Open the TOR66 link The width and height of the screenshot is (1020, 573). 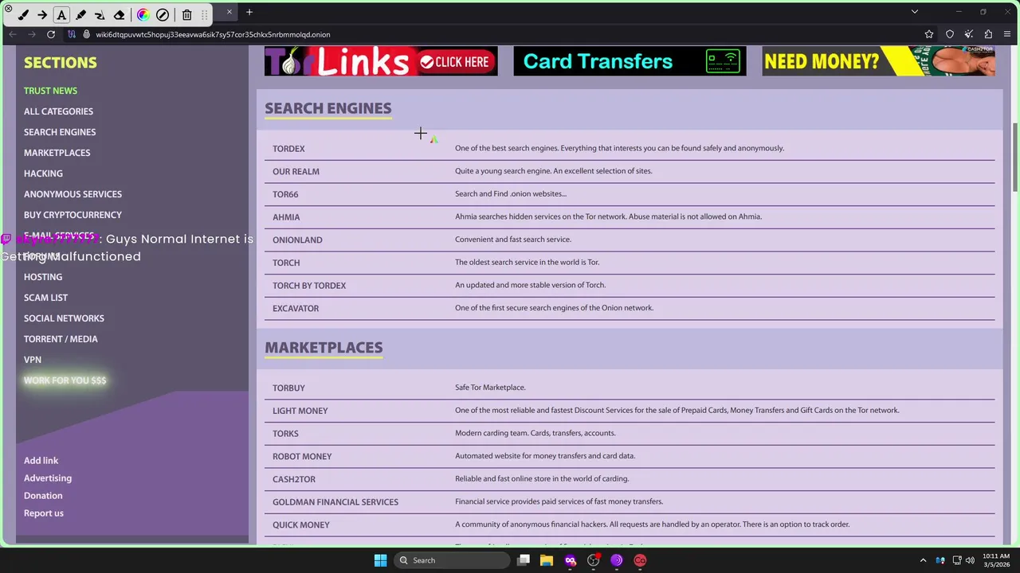(285, 194)
